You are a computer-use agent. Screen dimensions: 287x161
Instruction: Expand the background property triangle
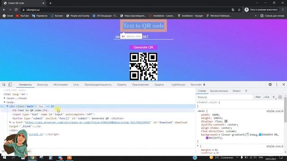(x=219, y=135)
